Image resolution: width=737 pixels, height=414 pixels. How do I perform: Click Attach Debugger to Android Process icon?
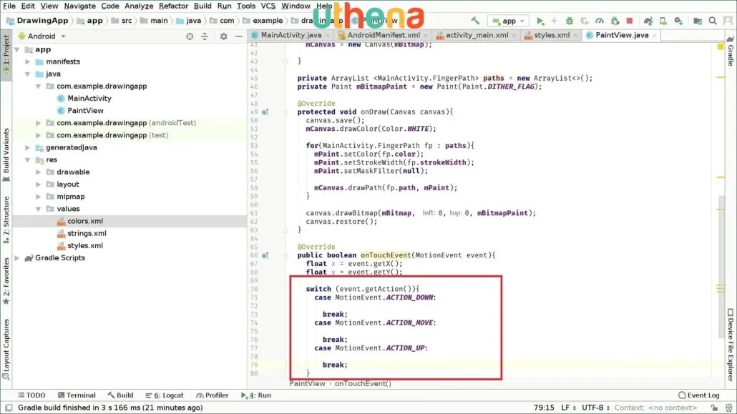tap(615, 21)
